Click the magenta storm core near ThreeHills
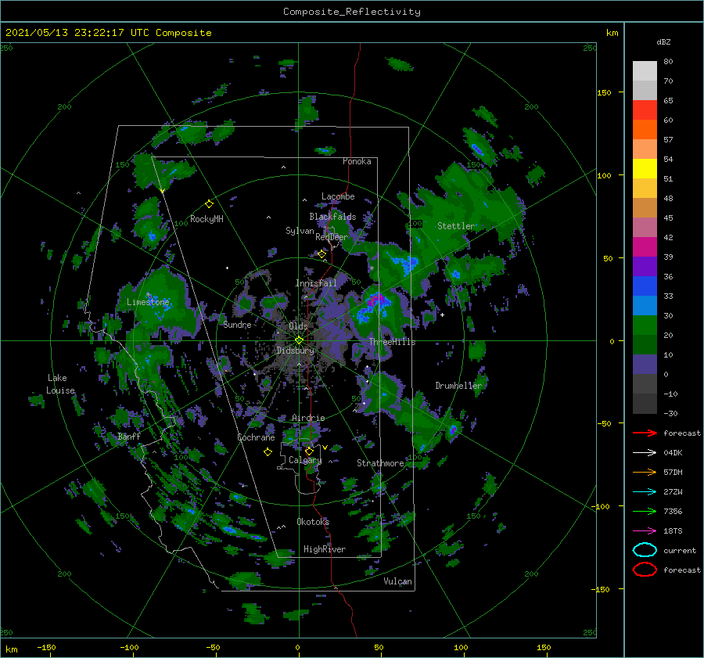 tap(375, 299)
